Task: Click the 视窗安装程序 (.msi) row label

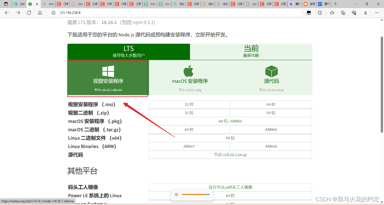Action: tap(92, 105)
